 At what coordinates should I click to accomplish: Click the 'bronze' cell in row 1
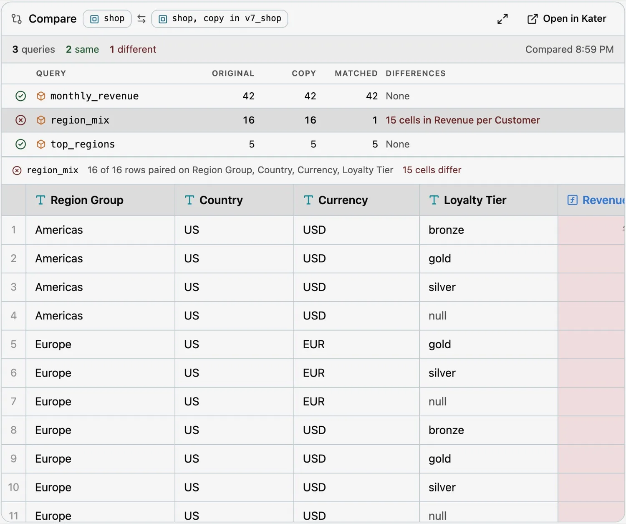pyautogui.click(x=489, y=230)
